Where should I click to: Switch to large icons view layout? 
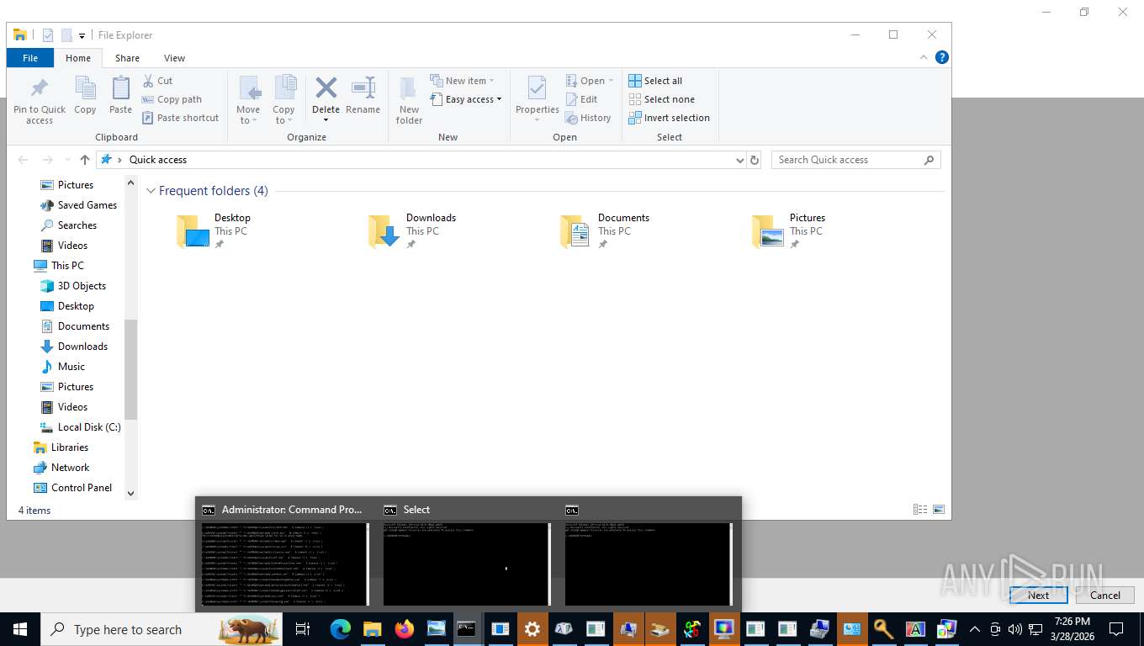tap(939, 510)
